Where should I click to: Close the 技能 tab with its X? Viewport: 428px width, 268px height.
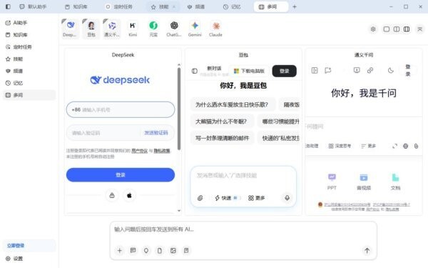coord(174,7)
